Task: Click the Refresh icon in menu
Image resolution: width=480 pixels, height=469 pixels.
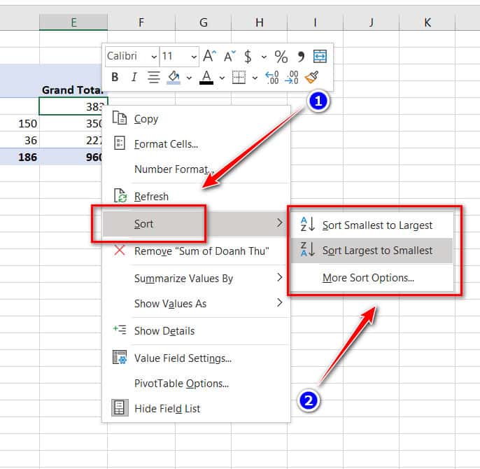Action: (x=120, y=195)
